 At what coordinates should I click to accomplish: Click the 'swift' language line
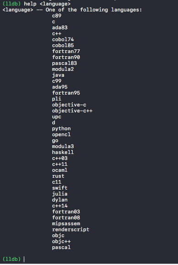(x=60, y=188)
